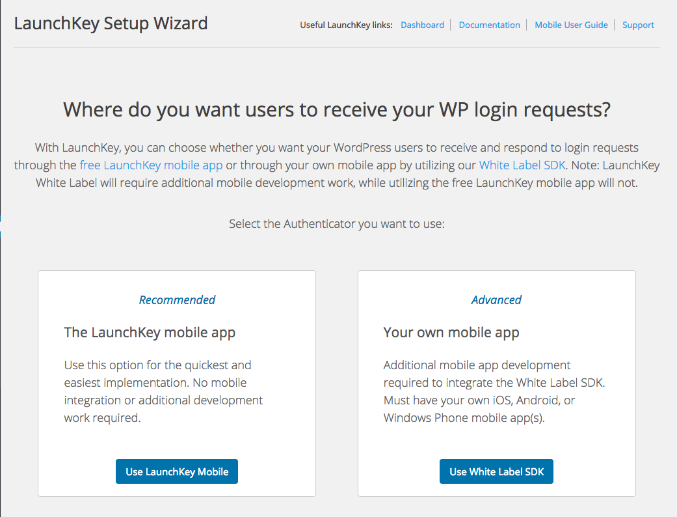
Task: Click the 'Where do you want users' headline
Action: 337,110
